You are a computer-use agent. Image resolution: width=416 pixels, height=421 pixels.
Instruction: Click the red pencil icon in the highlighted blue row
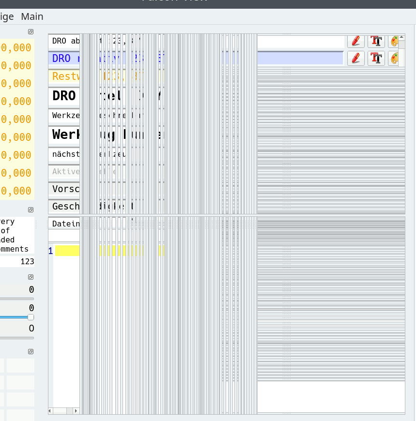pos(355,58)
